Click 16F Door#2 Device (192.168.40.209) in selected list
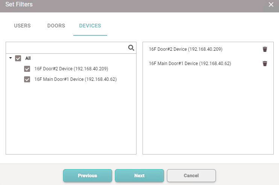 (x=186, y=49)
